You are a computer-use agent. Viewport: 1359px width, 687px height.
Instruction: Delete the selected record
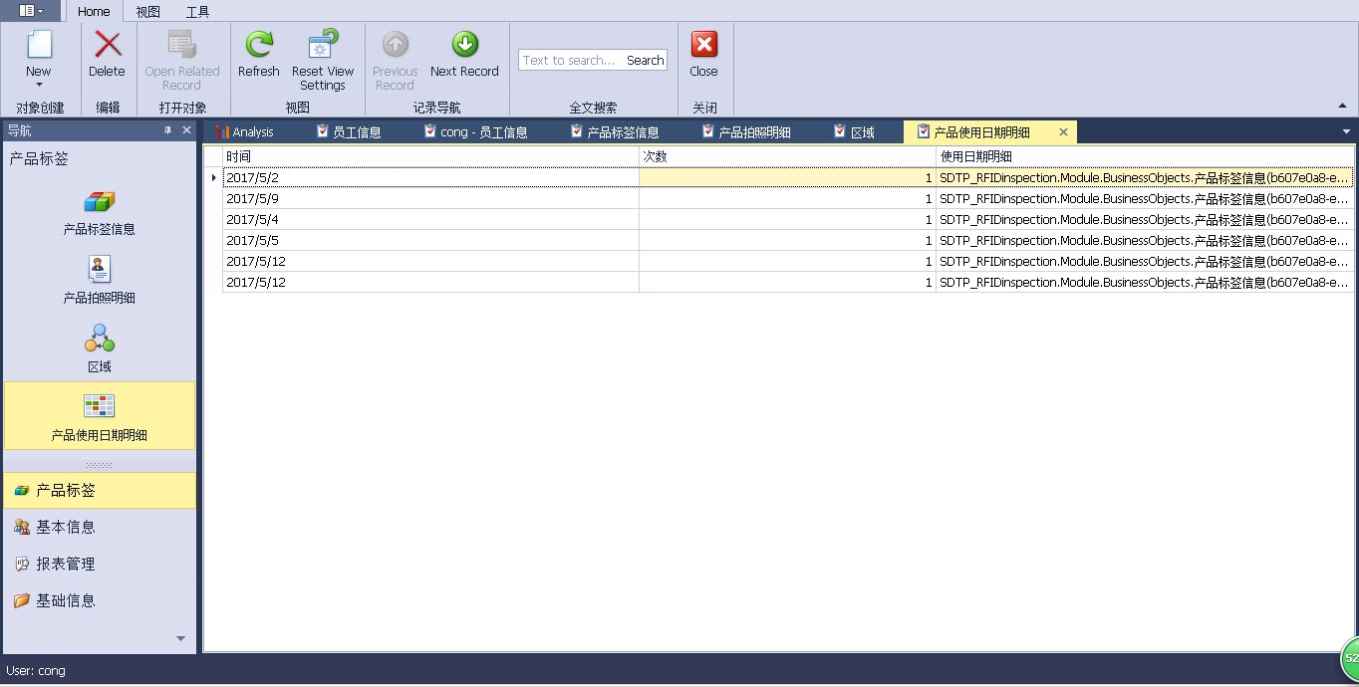[107, 55]
